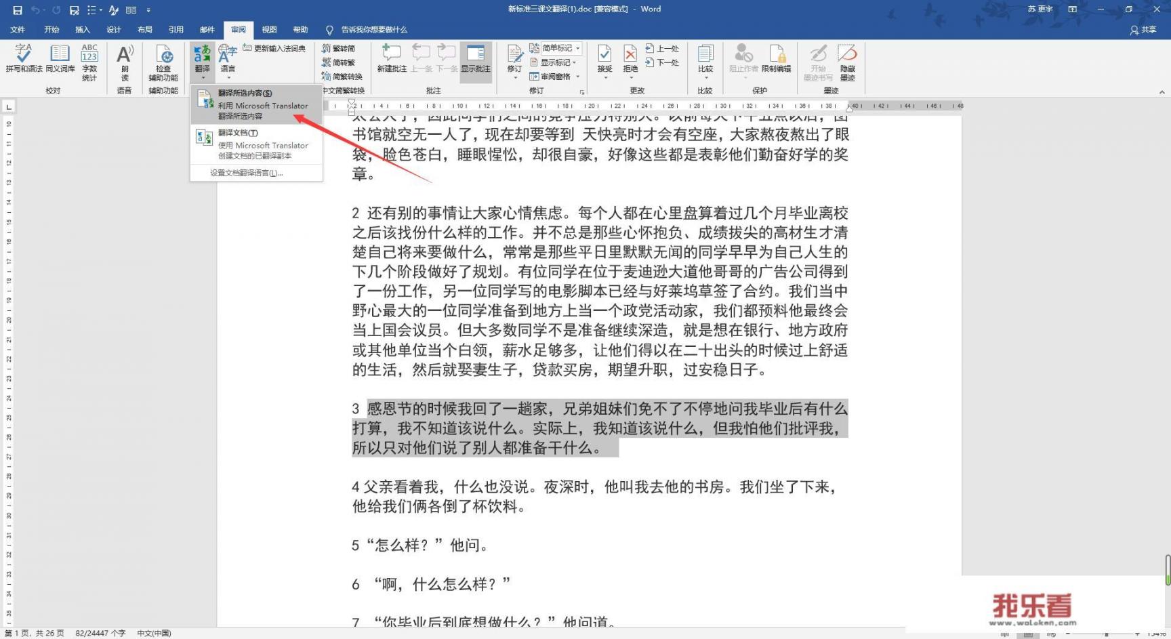The width and height of the screenshot is (1171, 639).
Task: Switch to the Insert (插入) tab
Action: pyautogui.click(x=83, y=30)
